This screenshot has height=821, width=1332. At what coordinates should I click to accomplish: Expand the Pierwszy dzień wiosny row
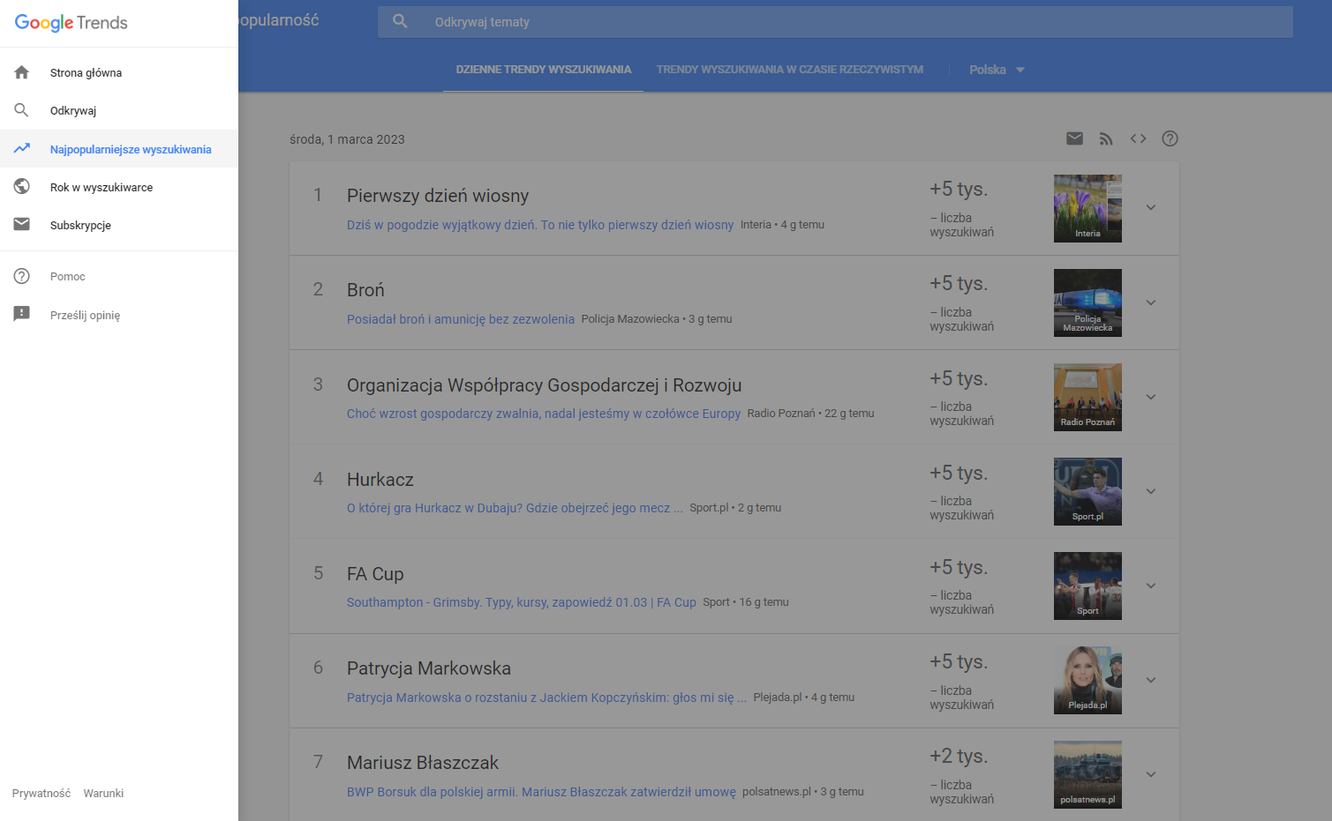[x=1151, y=207]
